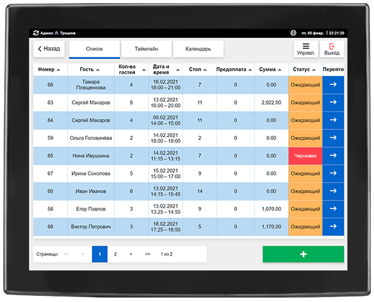Click the sync refresh icon near Админ
Viewport: 374px width, 302px height.
click(x=36, y=33)
